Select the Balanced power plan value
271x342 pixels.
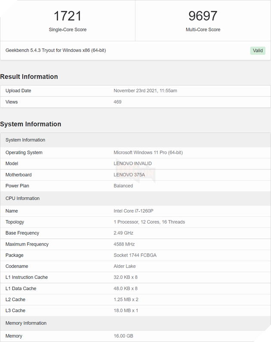pyautogui.click(x=123, y=186)
